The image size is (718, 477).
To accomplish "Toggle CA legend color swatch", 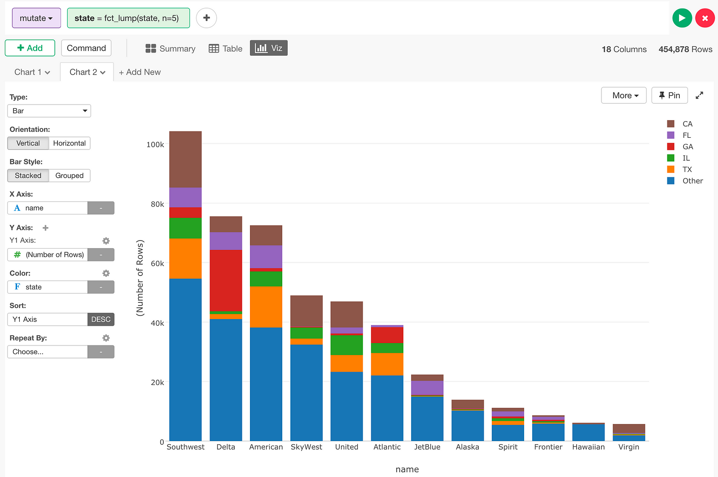I will tap(671, 124).
